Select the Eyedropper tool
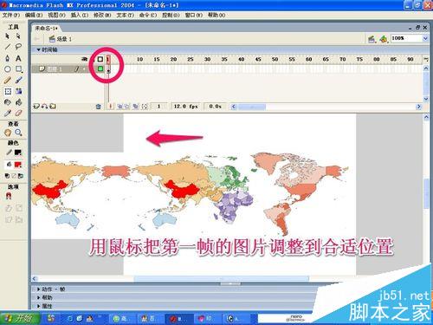 (x=8, y=113)
